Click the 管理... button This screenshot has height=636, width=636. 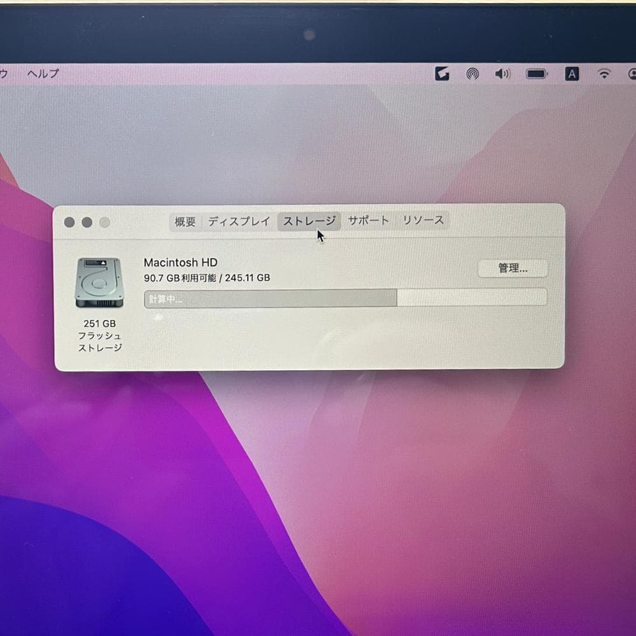pyautogui.click(x=512, y=268)
